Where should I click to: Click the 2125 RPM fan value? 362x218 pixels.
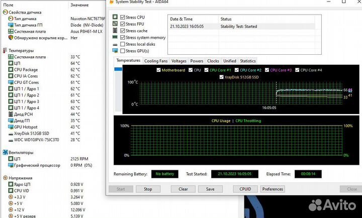(79, 159)
